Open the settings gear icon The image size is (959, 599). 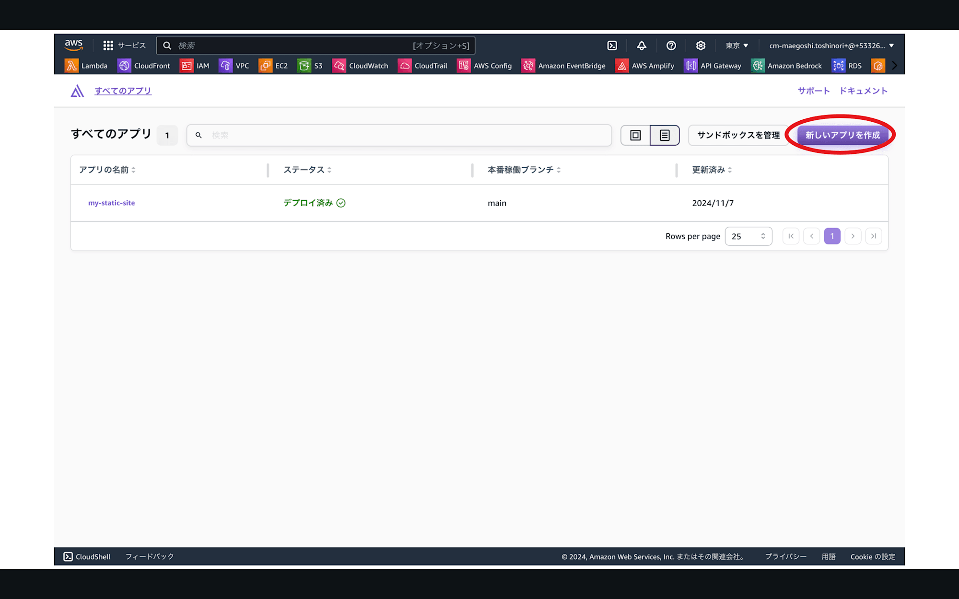pos(701,46)
